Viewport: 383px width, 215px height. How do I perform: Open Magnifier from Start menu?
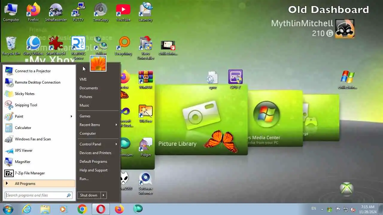point(39,162)
